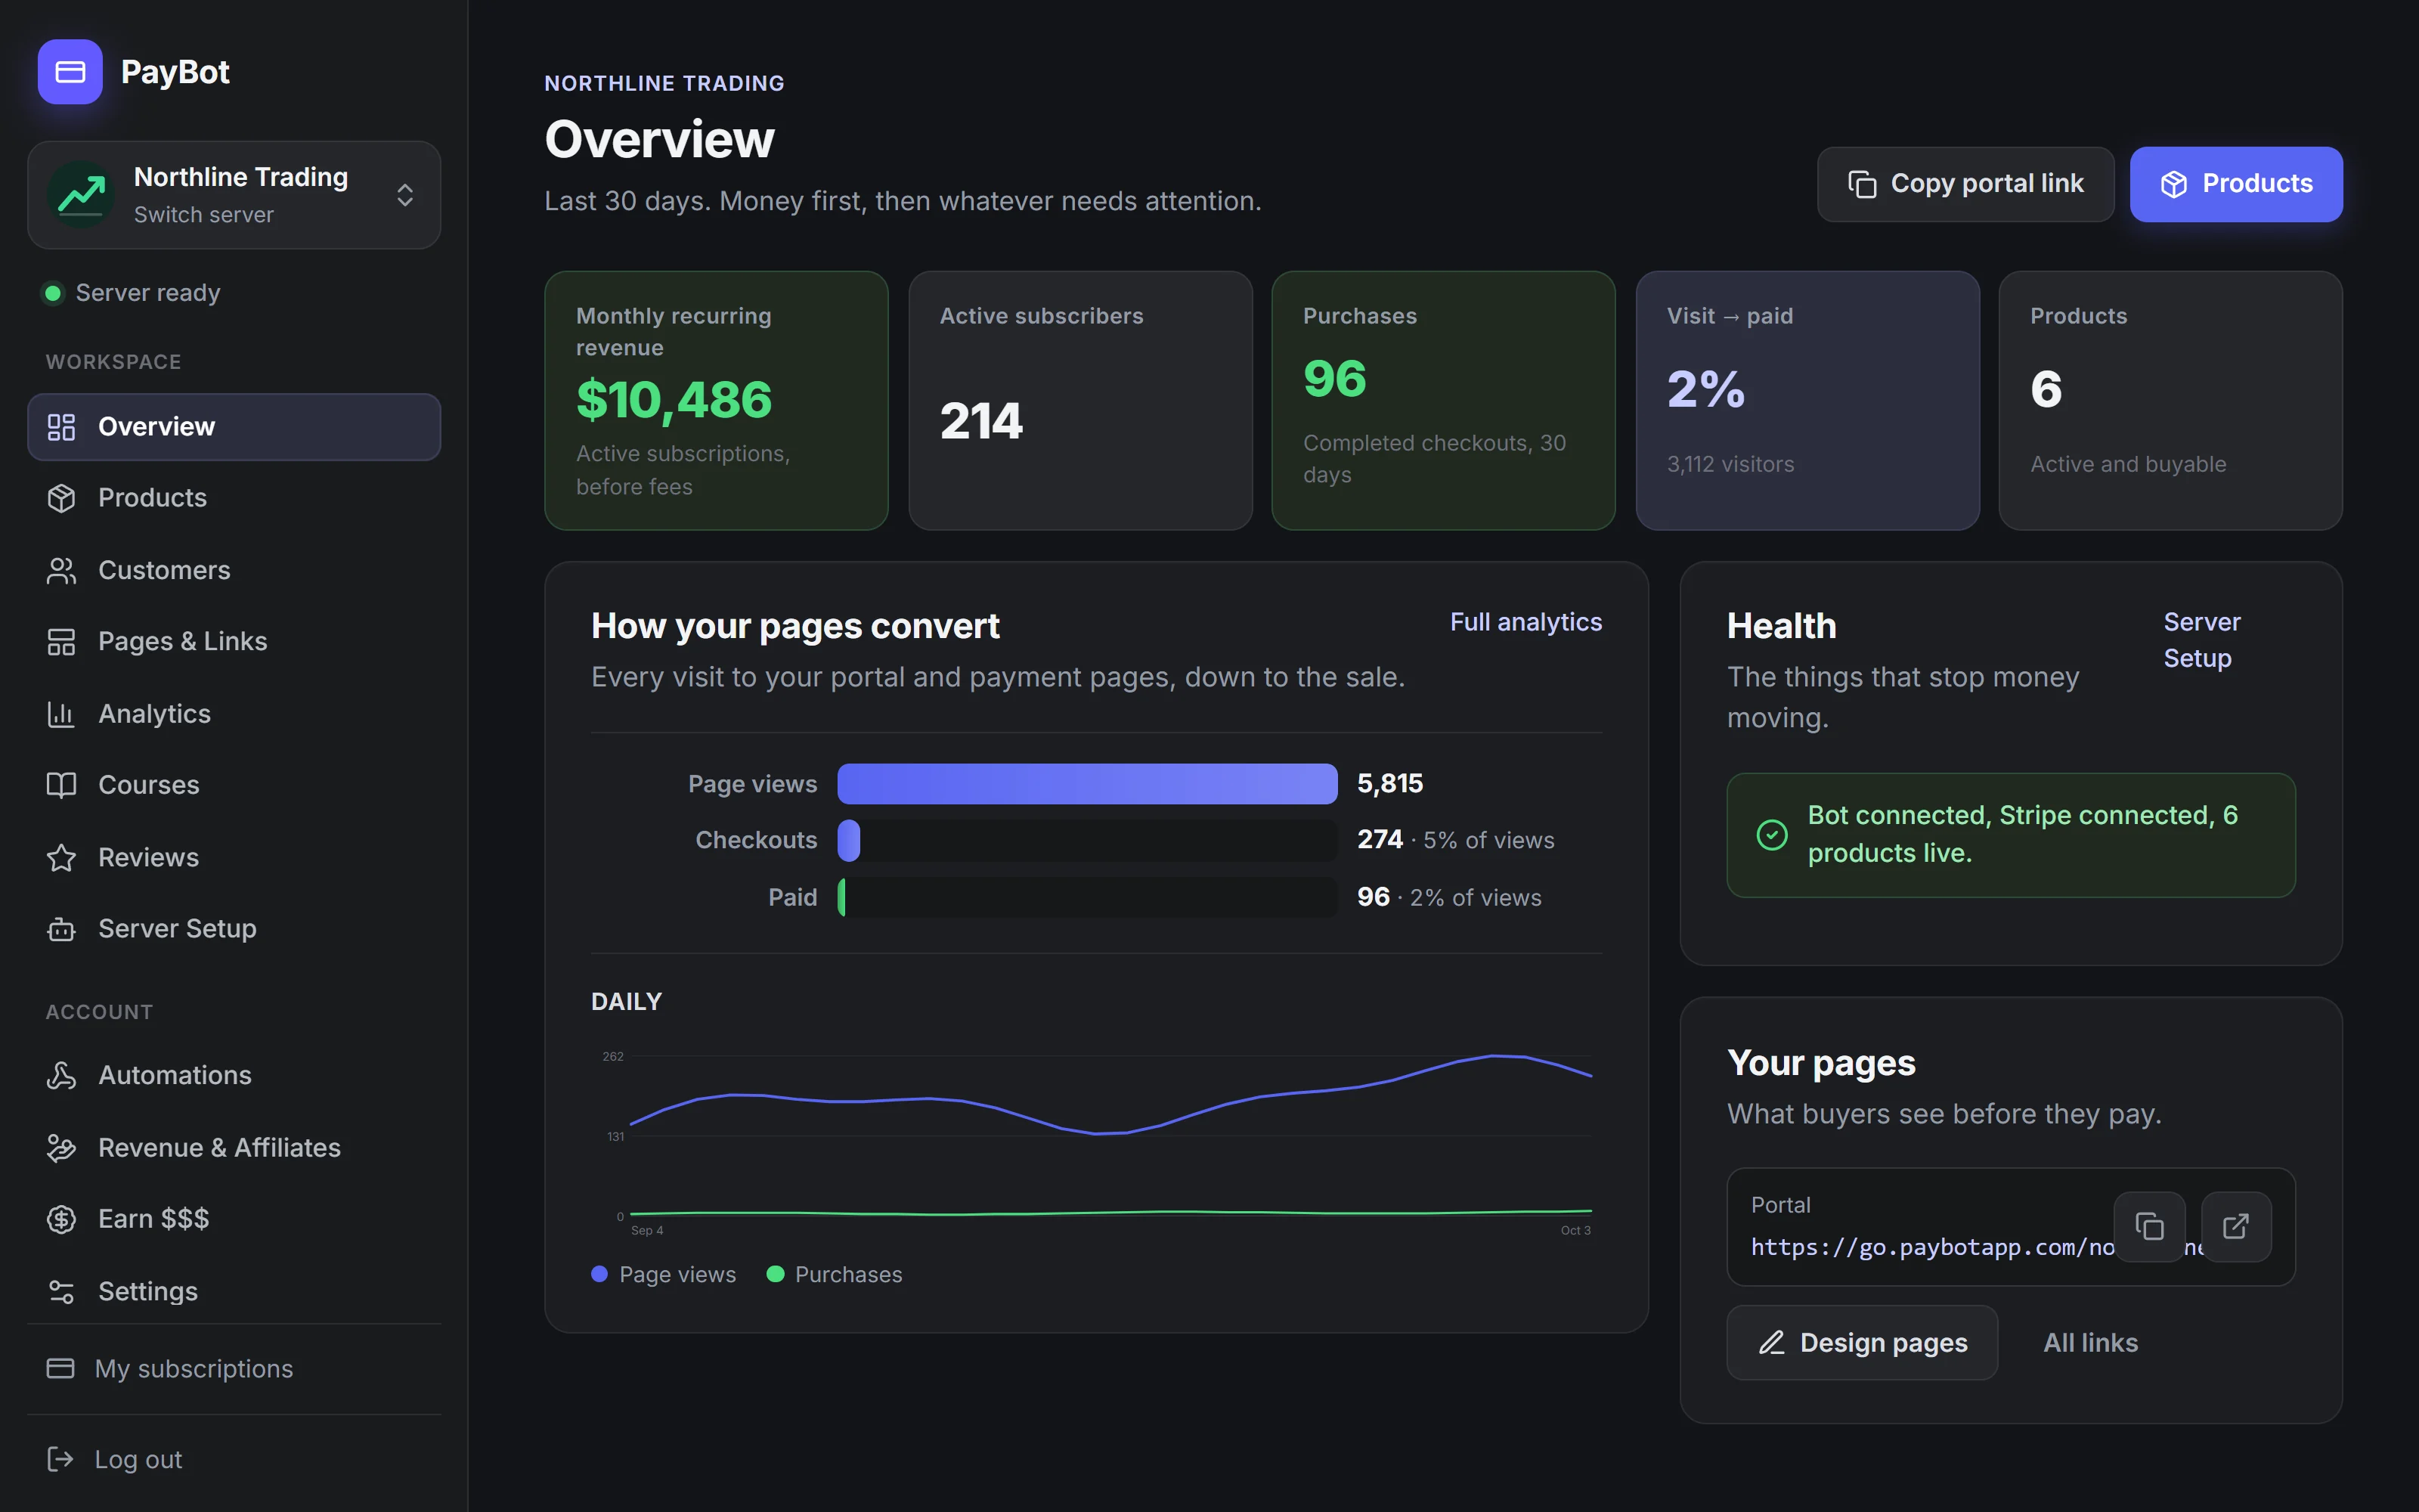Copy the portal URL with the copy icon

[2149, 1227]
